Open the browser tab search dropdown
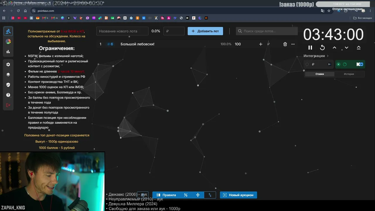 pyautogui.click(x=4, y=3)
